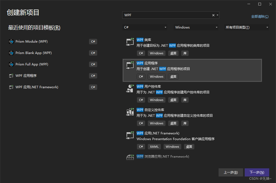Open the C# language dropdown
Image resolution: width=276 pixels, height=183 pixels.
pyautogui.click(x=145, y=27)
